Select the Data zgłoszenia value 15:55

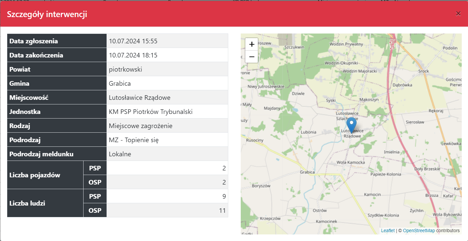tap(133, 41)
